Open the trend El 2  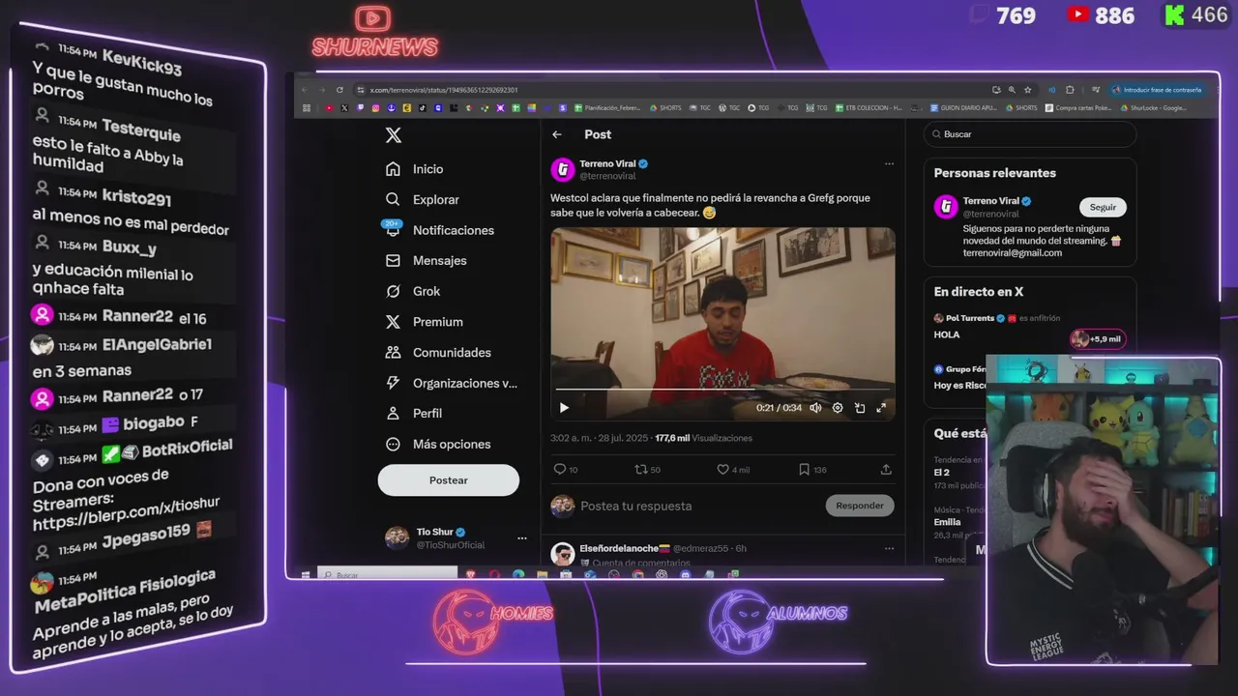click(x=941, y=473)
